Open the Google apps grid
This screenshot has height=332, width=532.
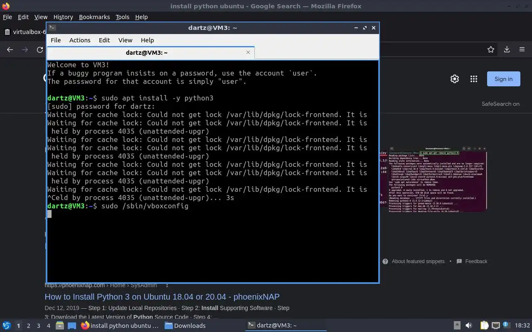[x=473, y=79]
